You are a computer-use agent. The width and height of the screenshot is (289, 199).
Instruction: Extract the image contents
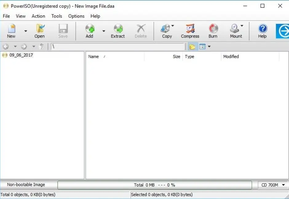tap(118, 31)
